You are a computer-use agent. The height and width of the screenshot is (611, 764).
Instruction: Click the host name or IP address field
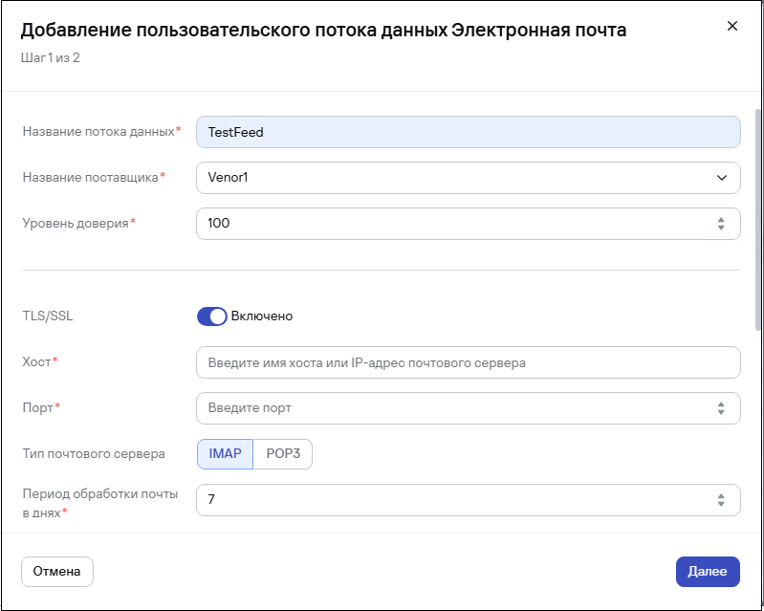(x=469, y=362)
